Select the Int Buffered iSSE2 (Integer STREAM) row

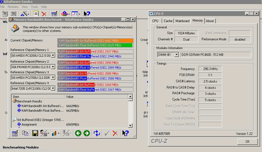69,120
